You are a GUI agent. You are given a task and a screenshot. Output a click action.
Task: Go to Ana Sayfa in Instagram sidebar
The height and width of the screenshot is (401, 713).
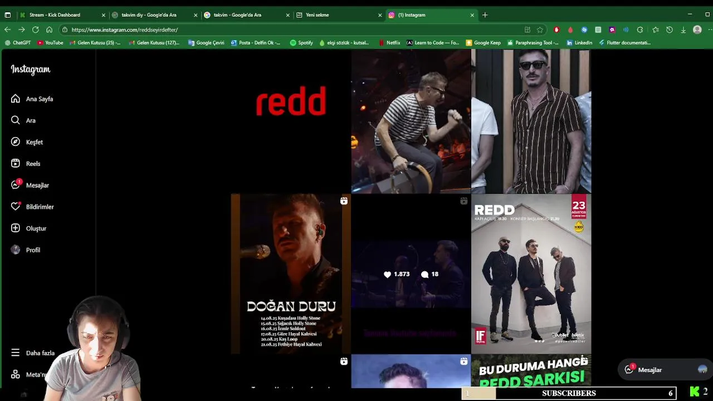(x=32, y=99)
